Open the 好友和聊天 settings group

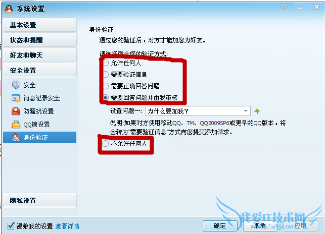coord(40,55)
